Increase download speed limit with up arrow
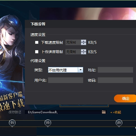 tap(83, 41)
